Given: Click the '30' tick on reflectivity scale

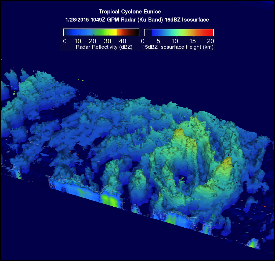Looking at the screenshot, I should 107,41.
